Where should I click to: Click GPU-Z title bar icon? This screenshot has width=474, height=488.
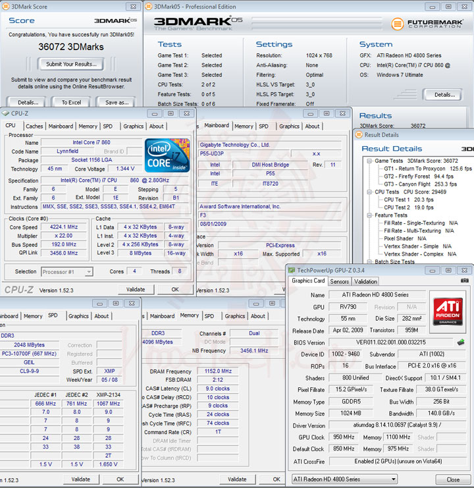tap(292, 270)
